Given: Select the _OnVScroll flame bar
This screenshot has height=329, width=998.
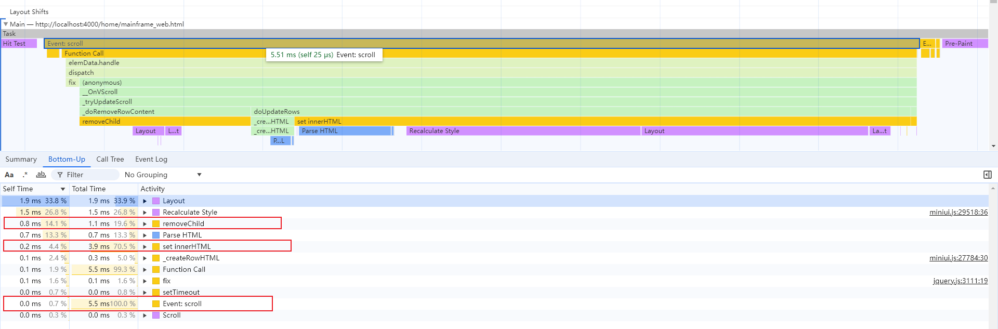Looking at the screenshot, I should pyautogui.click(x=498, y=92).
